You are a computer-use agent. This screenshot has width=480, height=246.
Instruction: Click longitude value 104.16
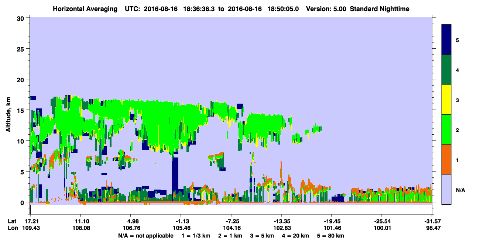coord(231,228)
